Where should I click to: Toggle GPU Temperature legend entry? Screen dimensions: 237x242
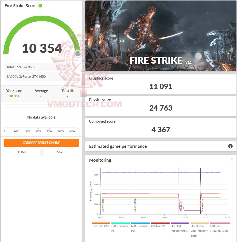point(140,227)
